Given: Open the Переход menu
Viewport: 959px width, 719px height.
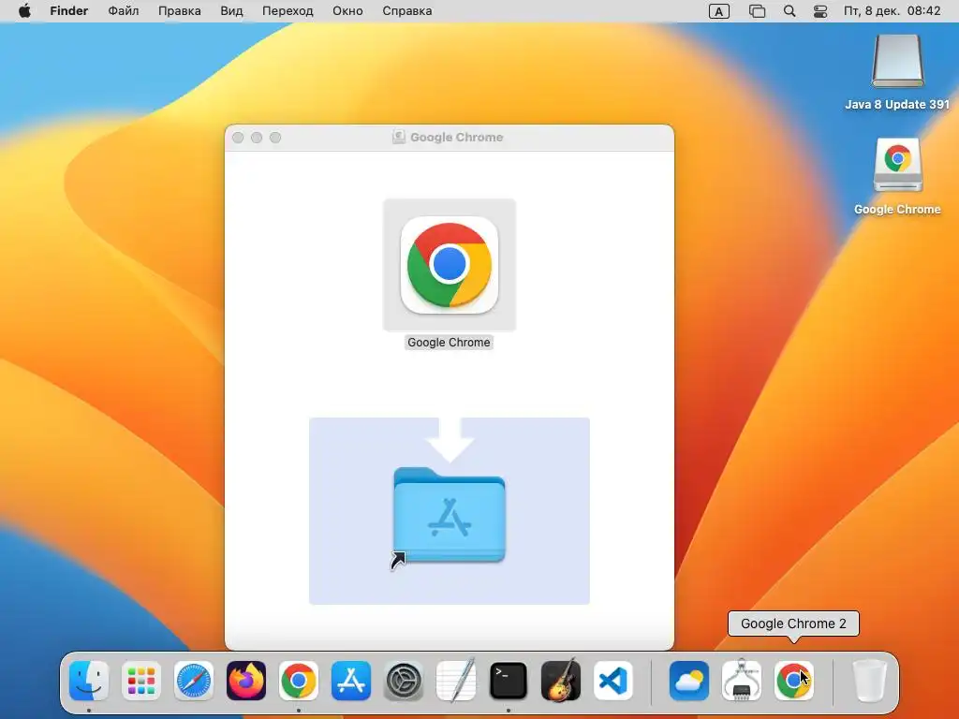Looking at the screenshot, I should 288,11.
